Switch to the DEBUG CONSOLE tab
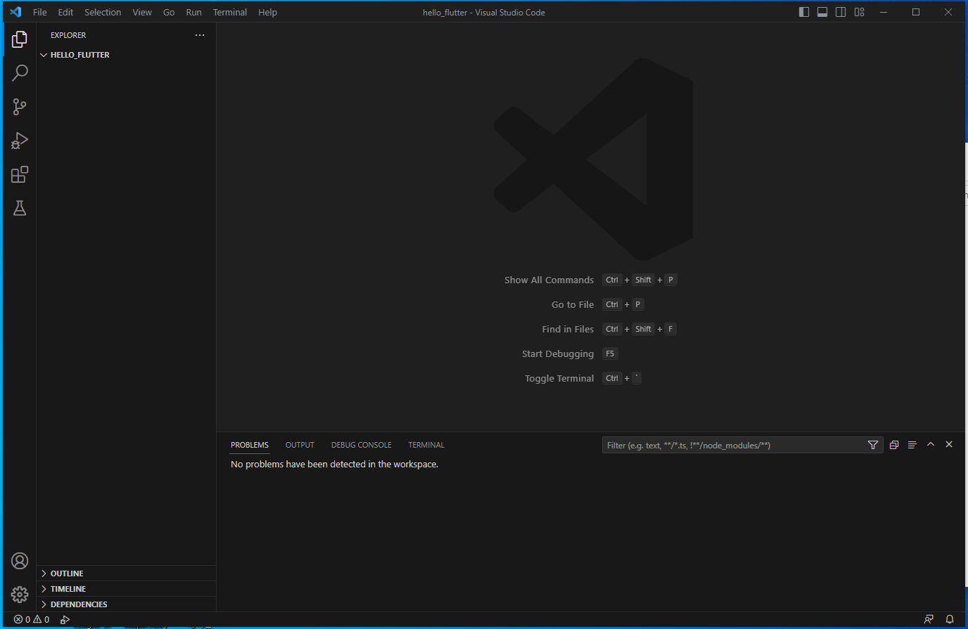 (x=362, y=445)
